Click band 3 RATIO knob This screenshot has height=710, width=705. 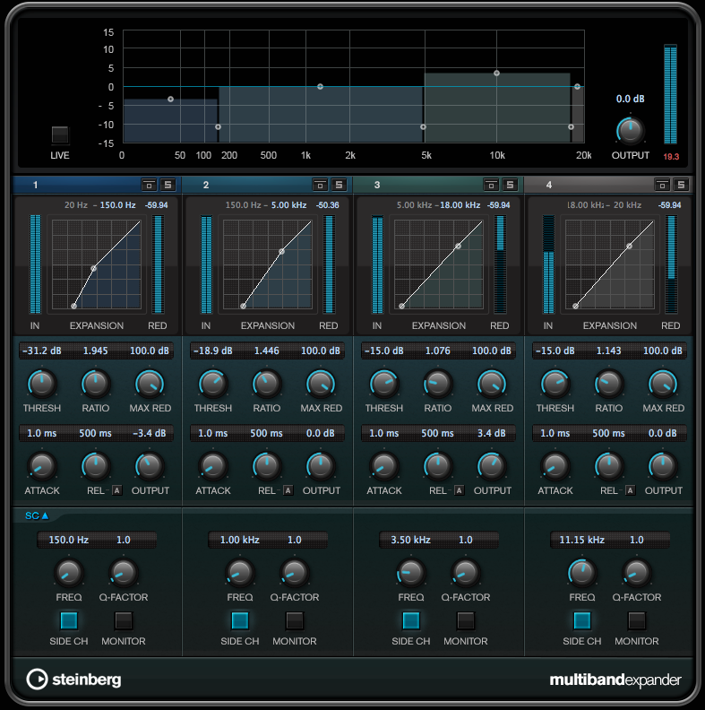point(437,384)
